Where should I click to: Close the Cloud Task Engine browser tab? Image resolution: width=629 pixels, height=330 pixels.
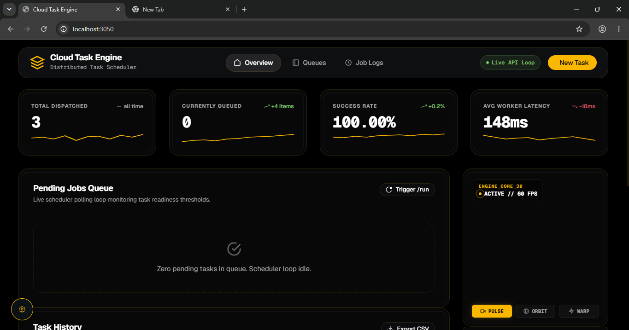point(118,9)
